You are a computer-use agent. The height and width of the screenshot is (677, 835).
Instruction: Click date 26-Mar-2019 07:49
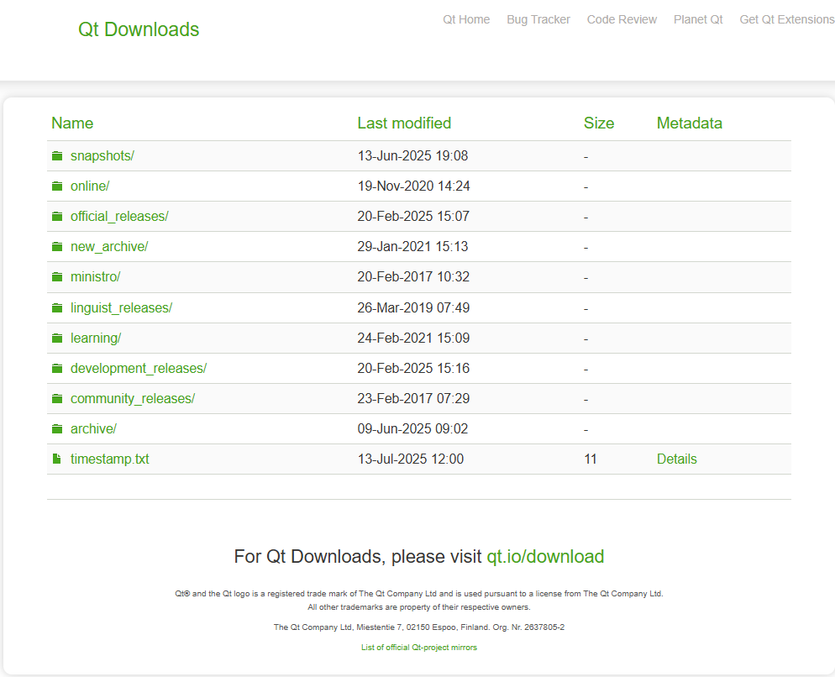click(413, 308)
